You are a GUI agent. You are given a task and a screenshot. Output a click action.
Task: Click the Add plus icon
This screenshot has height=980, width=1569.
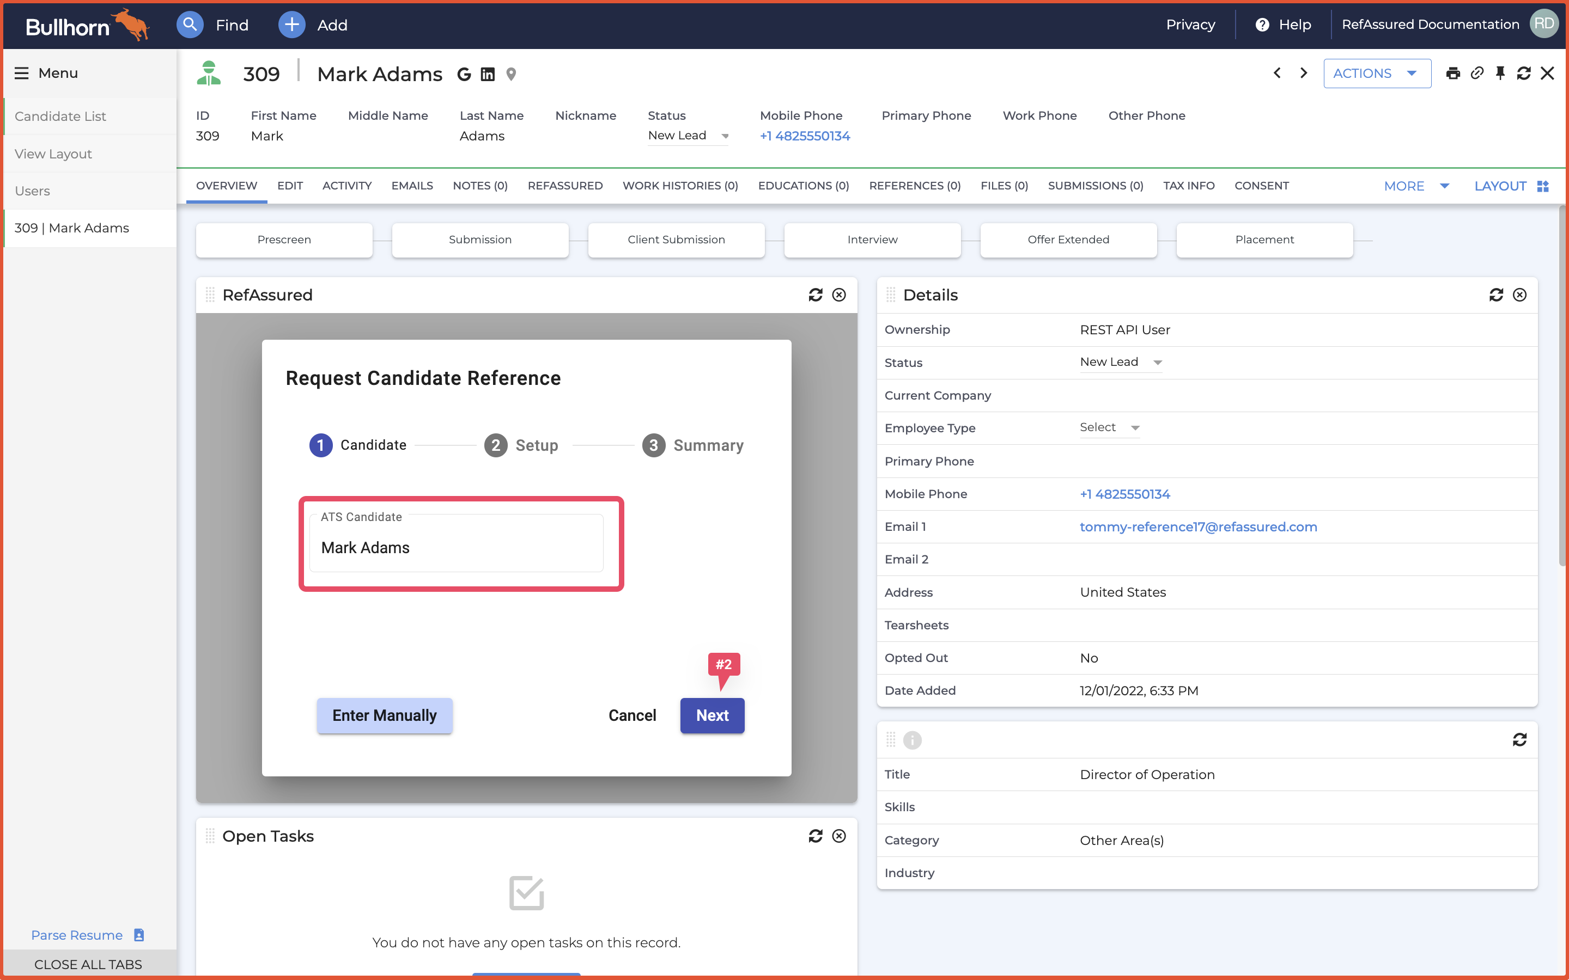coord(292,24)
